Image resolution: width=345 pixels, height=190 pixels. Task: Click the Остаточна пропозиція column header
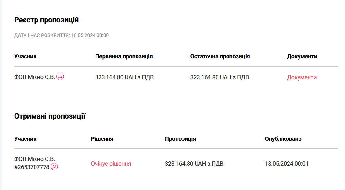(x=220, y=56)
